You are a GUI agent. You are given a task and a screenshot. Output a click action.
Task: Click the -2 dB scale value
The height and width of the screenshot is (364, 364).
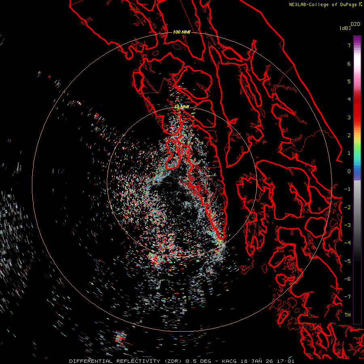point(347,207)
